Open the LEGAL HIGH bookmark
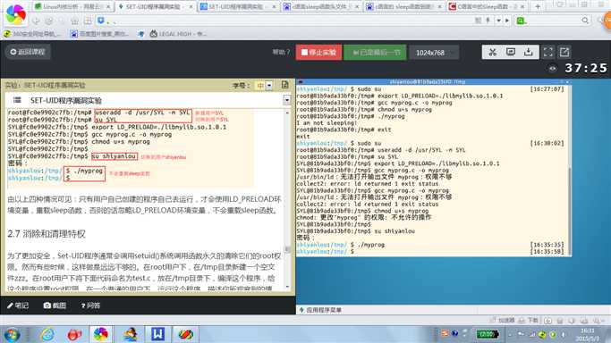Screen dimensions: 611x343 pos(178,34)
